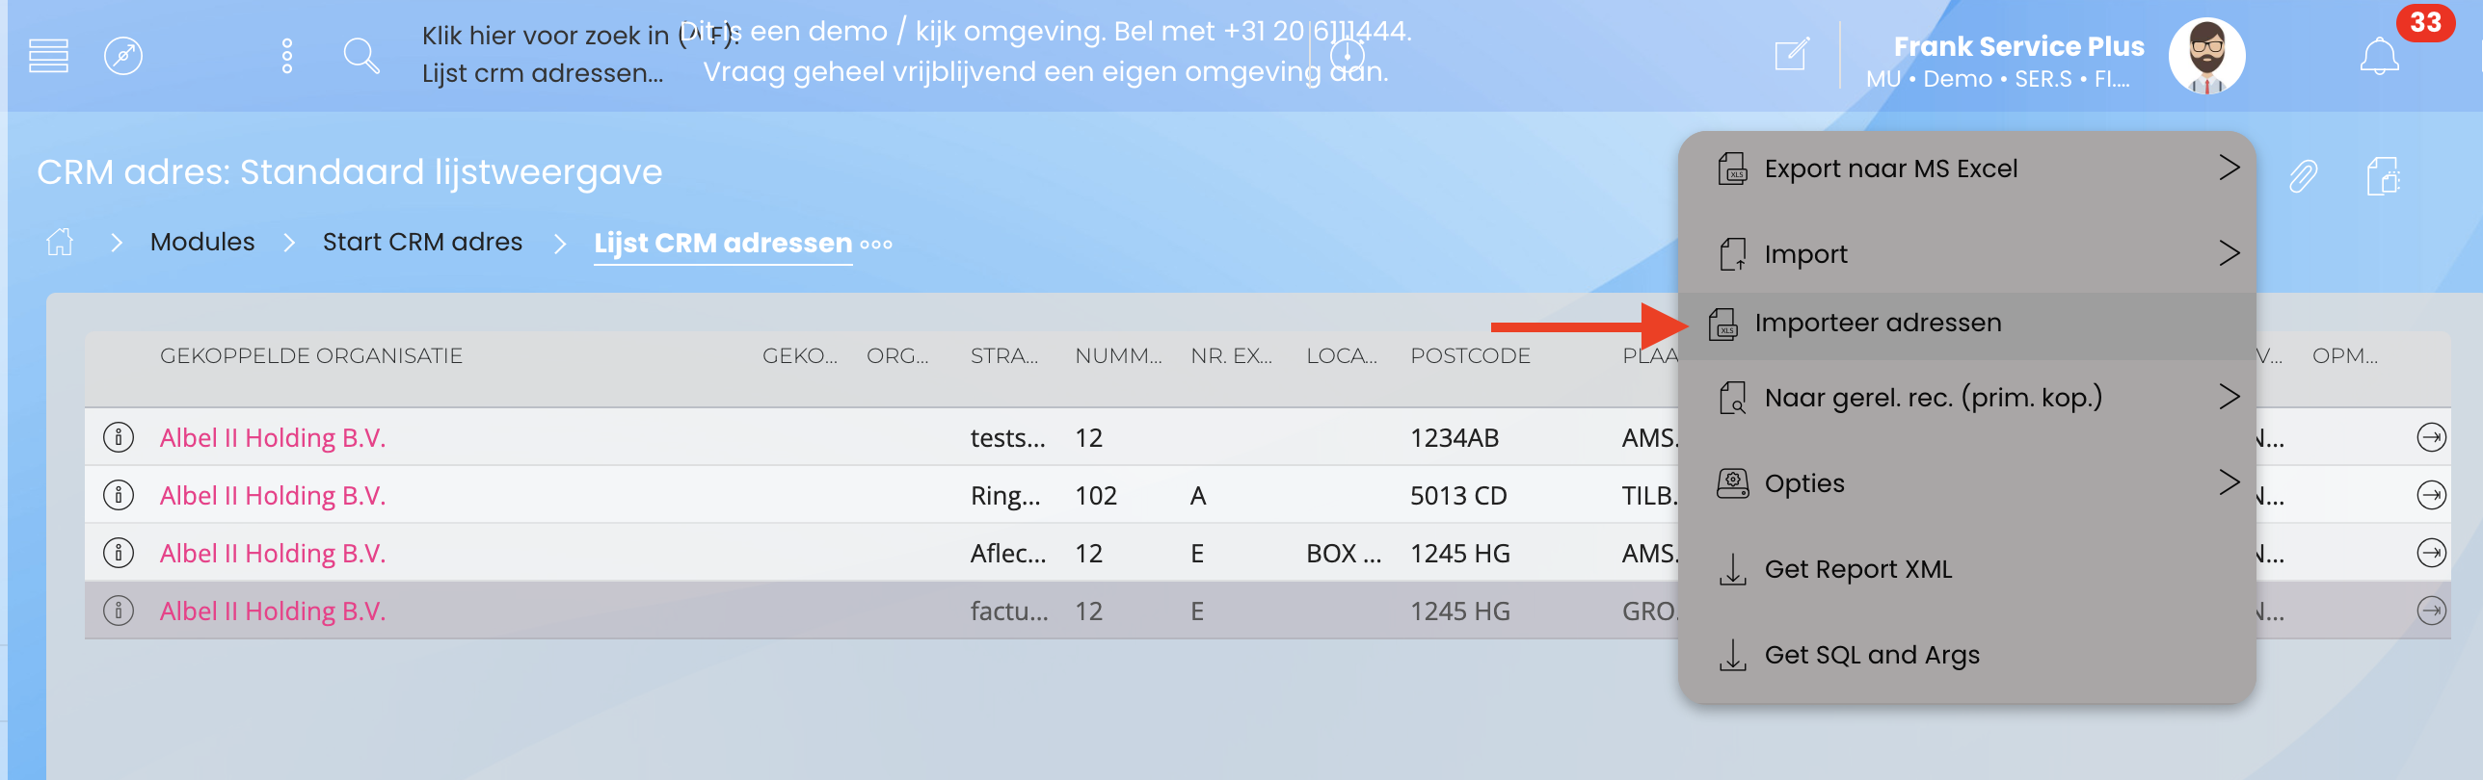Open the notifications bell
Image resolution: width=2483 pixels, height=780 pixels.
[x=2379, y=56]
